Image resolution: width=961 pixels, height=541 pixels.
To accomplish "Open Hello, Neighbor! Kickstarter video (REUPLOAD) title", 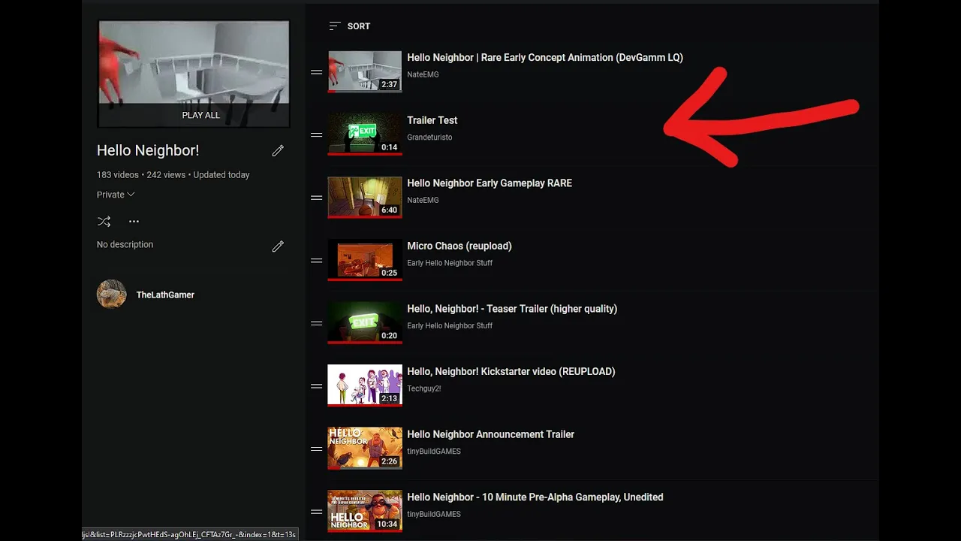I will click(511, 371).
